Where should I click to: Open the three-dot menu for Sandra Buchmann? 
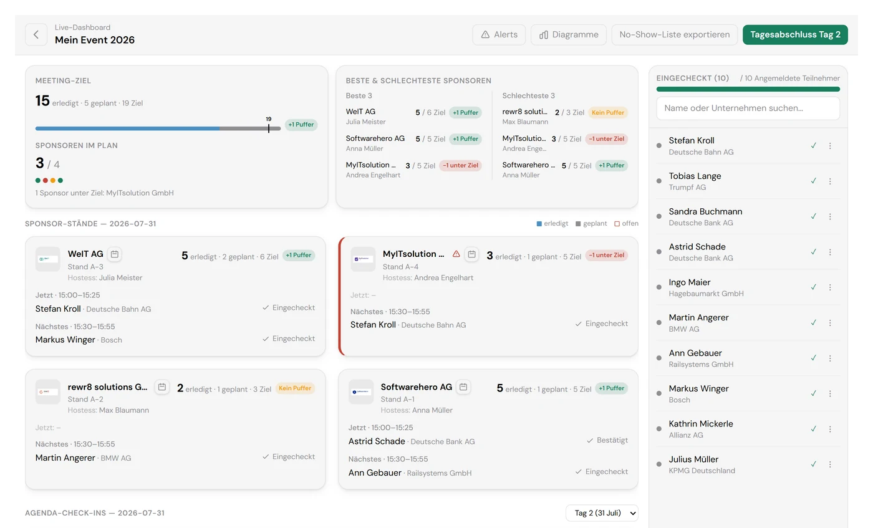pos(830,216)
